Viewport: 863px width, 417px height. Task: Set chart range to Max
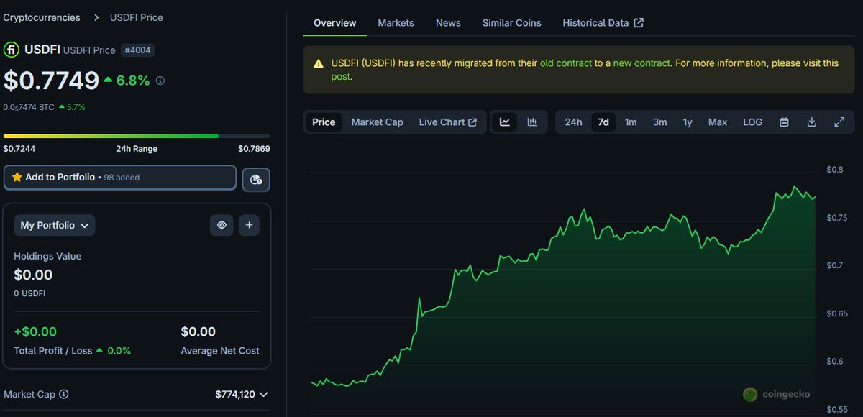tap(718, 122)
